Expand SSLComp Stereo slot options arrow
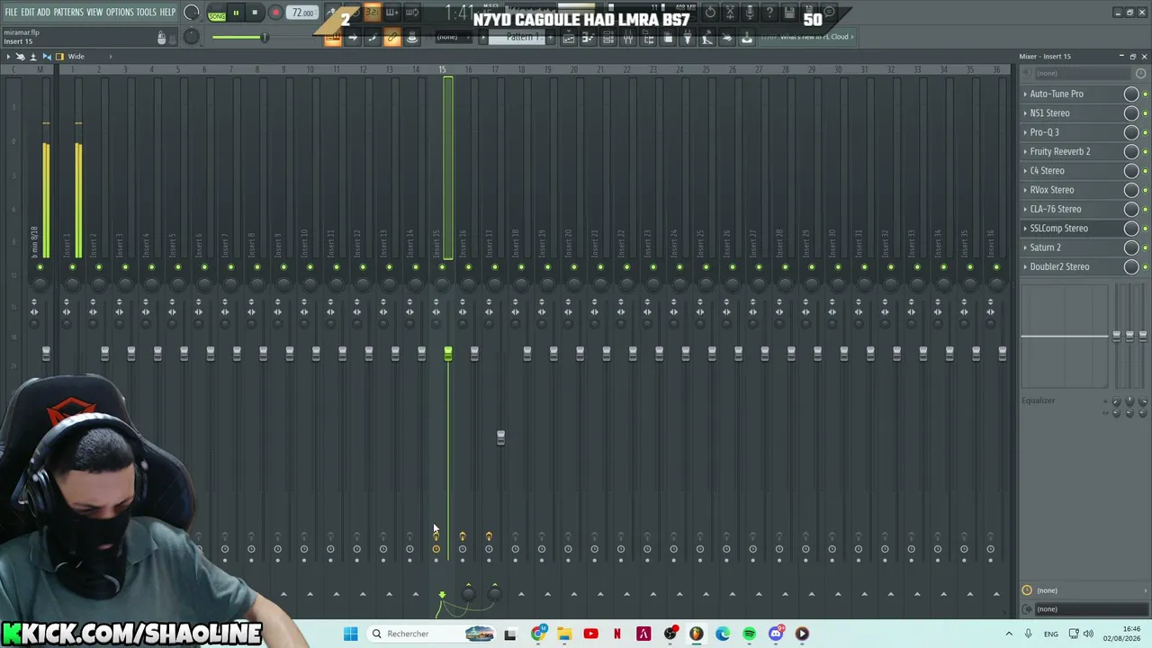 point(1025,229)
